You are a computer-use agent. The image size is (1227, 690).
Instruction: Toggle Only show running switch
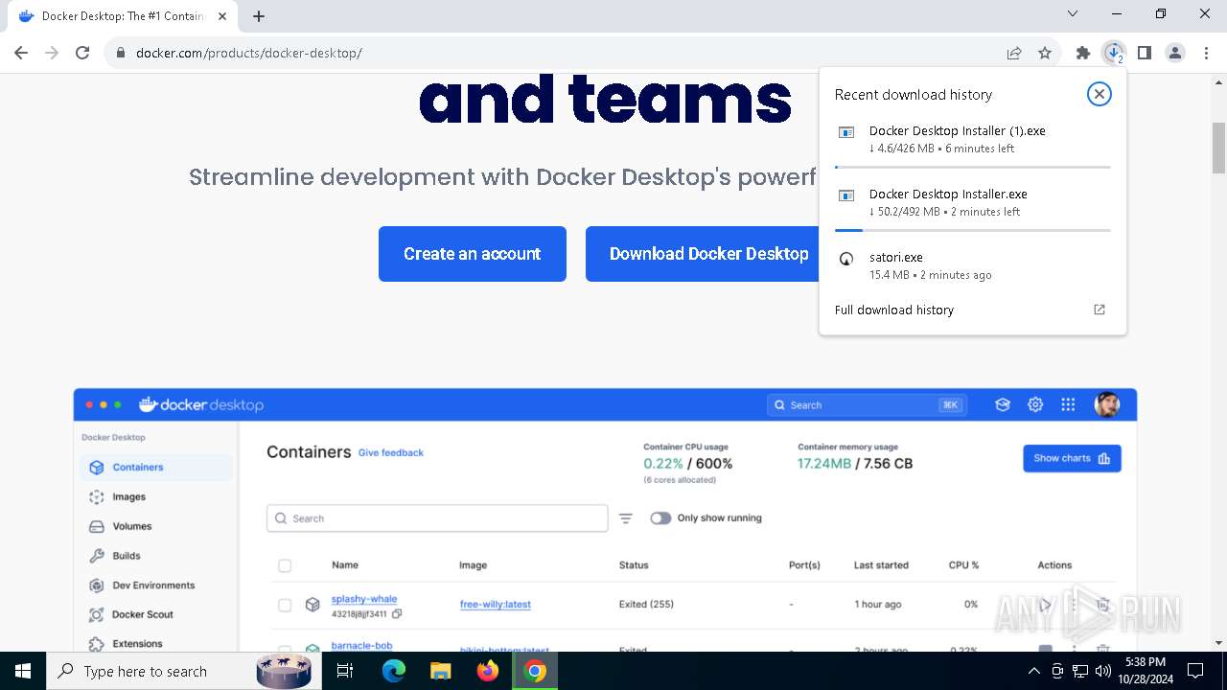660,518
